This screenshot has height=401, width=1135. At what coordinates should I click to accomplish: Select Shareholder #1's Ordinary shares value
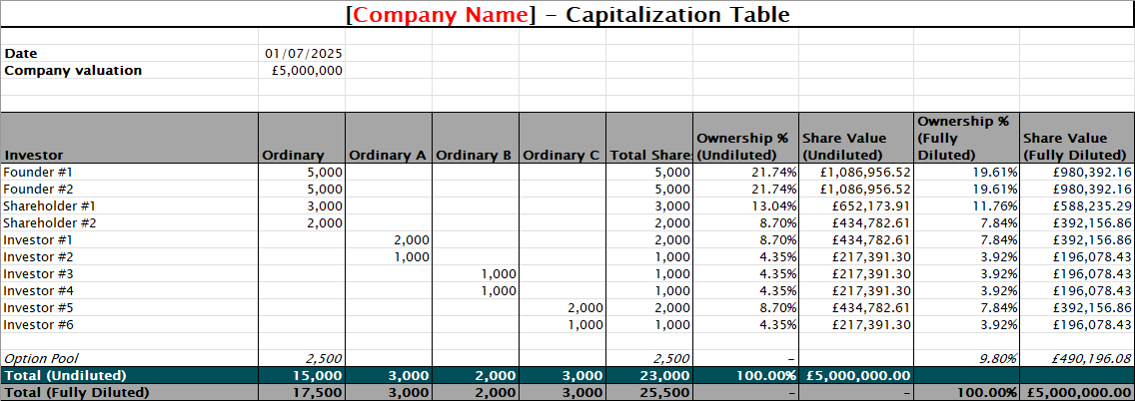pyautogui.click(x=303, y=205)
